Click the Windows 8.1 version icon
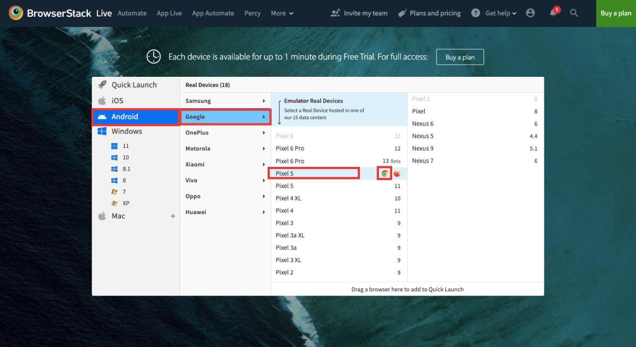The image size is (636, 347). point(114,169)
